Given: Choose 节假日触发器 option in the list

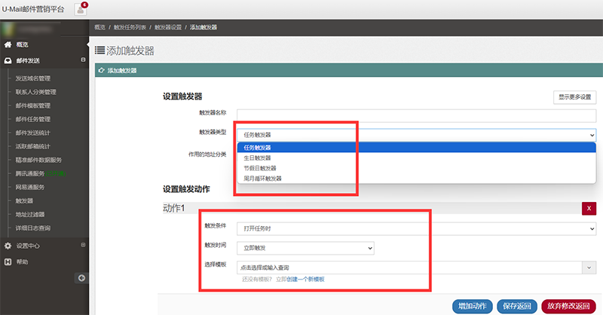Looking at the screenshot, I should (261, 168).
